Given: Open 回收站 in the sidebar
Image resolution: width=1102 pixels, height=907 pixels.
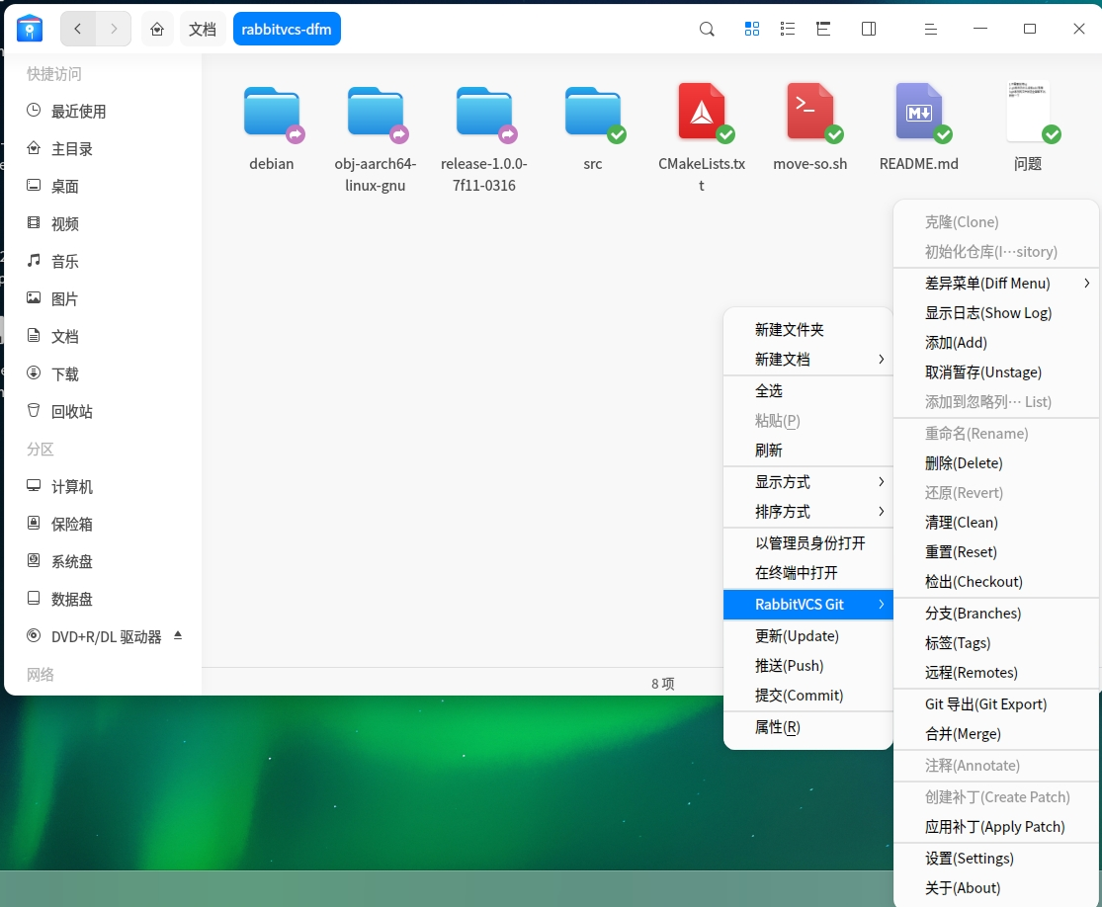Looking at the screenshot, I should coord(103,411).
